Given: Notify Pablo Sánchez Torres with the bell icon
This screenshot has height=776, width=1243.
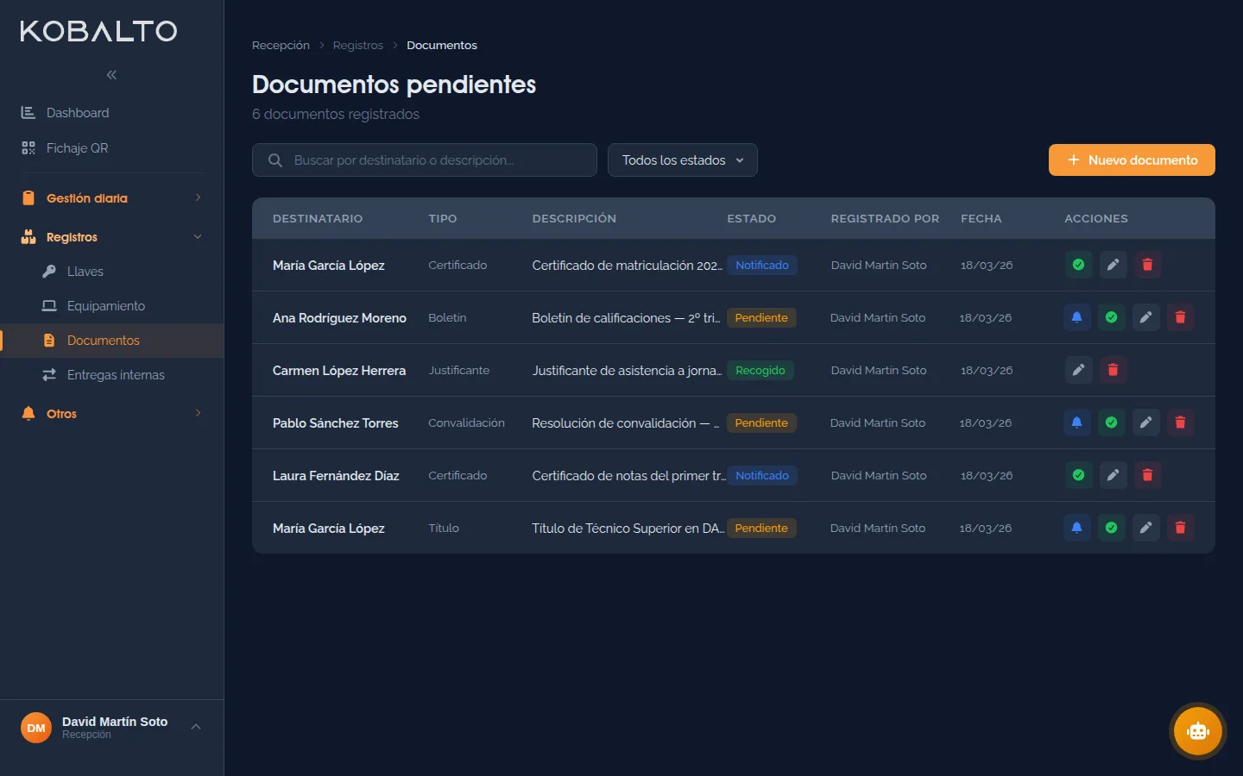Looking at the screenshot, I should [1076, 422].
